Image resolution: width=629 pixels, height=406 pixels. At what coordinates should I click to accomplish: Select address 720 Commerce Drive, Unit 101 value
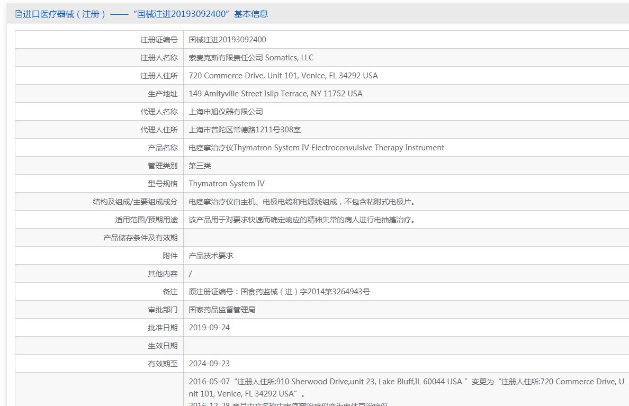(x=283, y=76)
